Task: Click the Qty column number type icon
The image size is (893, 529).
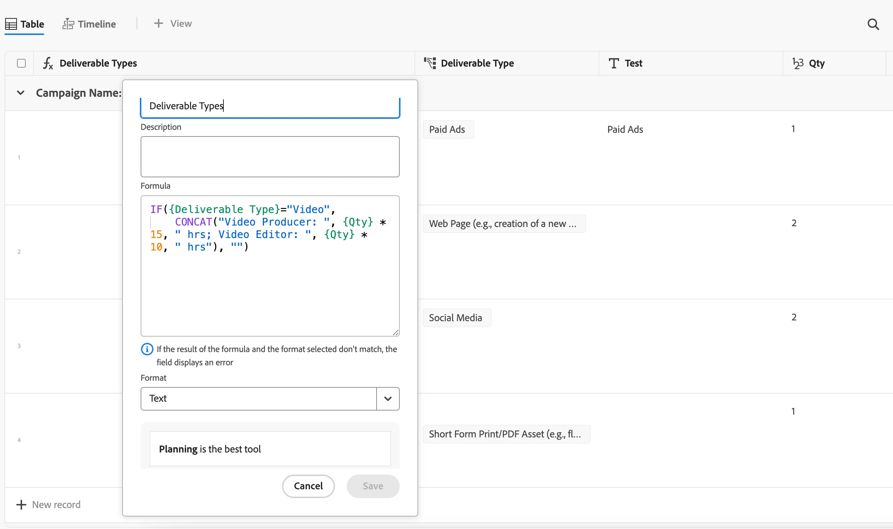Action: [x=798, y=63]
